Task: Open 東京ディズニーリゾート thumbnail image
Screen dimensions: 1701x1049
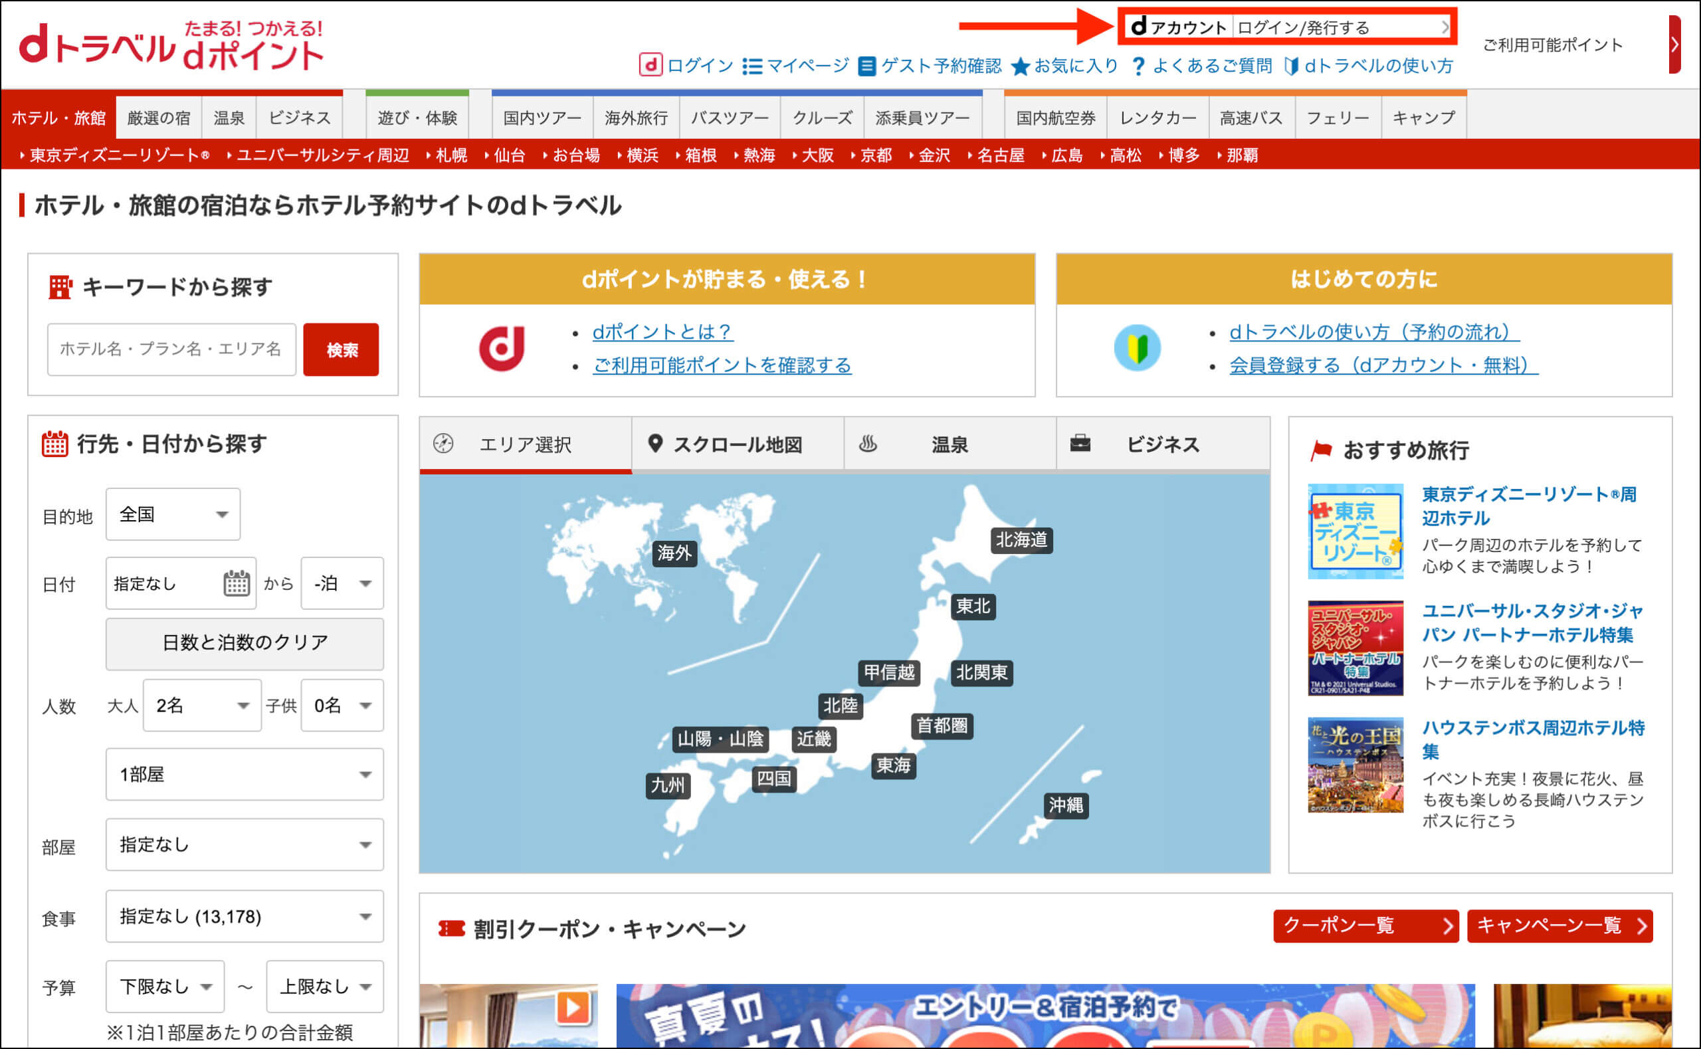Action: pos(1355,531)
